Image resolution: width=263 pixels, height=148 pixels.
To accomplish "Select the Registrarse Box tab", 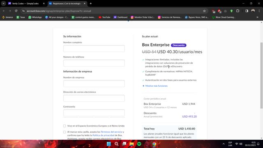I will pyautogui.click(x=67, y=4).
